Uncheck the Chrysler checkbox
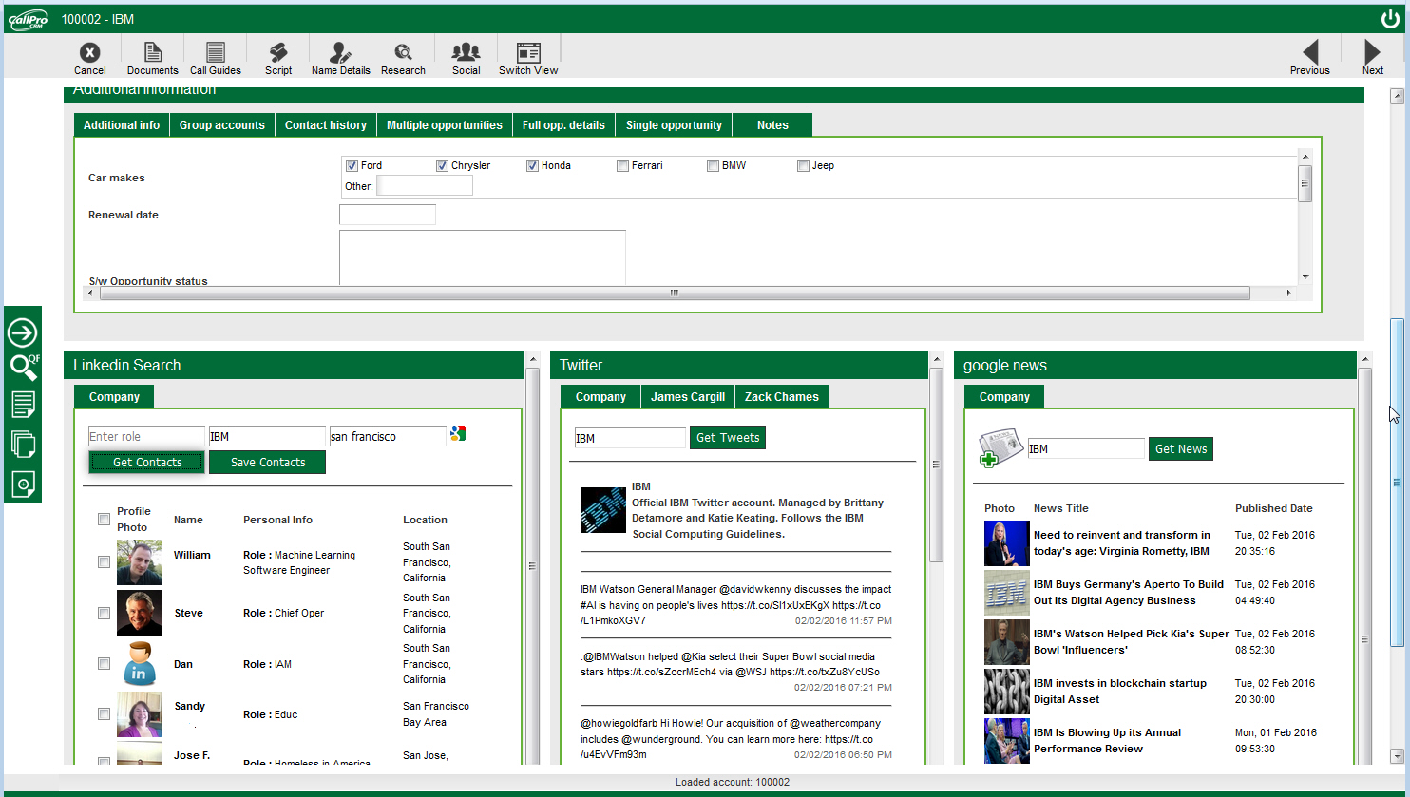The height and width of the screenshot is (797, 1410). tap(442, 165)
